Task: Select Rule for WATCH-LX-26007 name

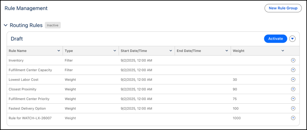Action: coord(30,118)
